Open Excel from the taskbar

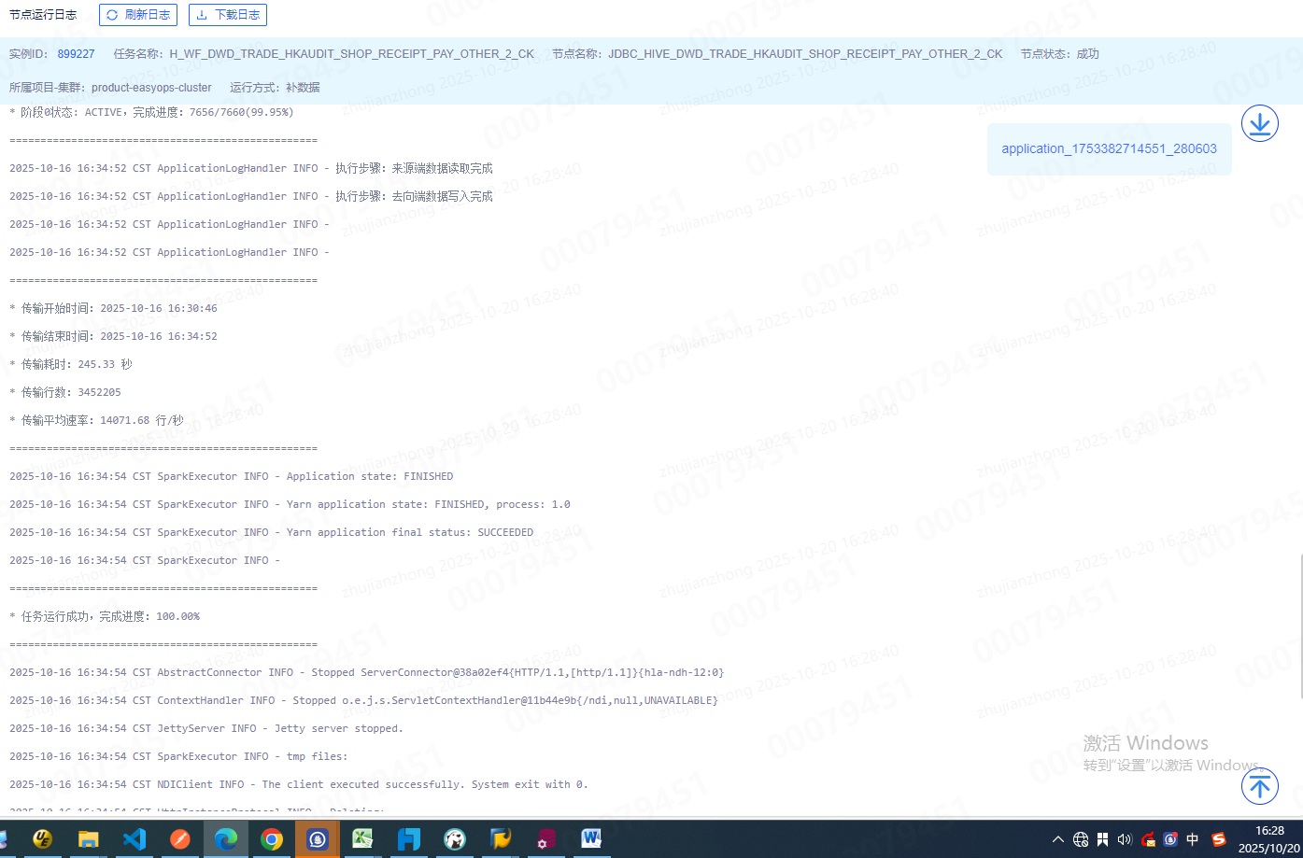pos(363,839)
